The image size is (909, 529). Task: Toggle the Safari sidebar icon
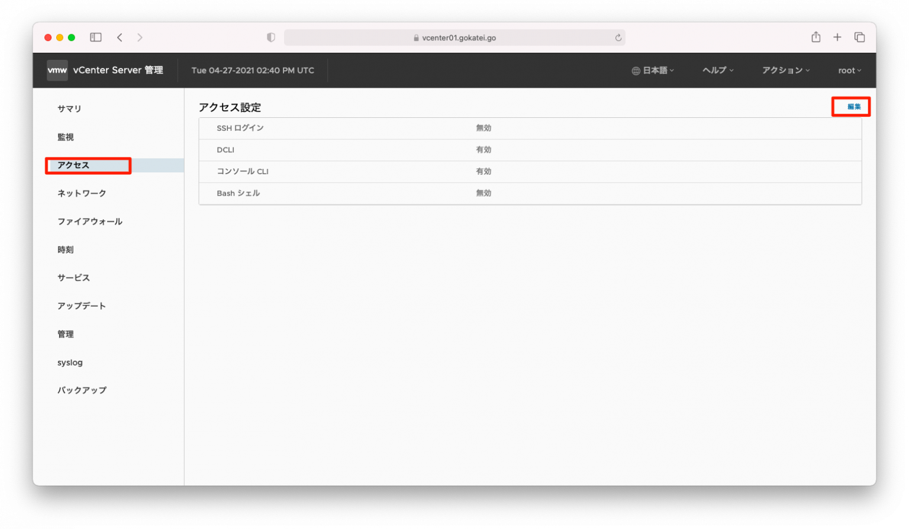[96, 37]
